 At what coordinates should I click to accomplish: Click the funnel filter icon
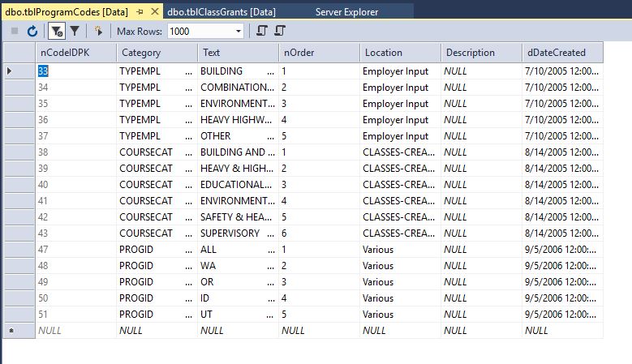(x=75, y=31)
